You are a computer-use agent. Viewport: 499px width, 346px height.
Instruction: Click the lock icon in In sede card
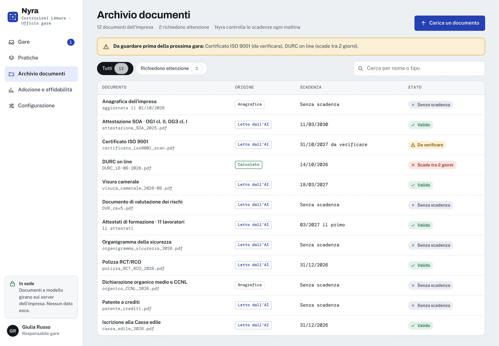[12, 284]
